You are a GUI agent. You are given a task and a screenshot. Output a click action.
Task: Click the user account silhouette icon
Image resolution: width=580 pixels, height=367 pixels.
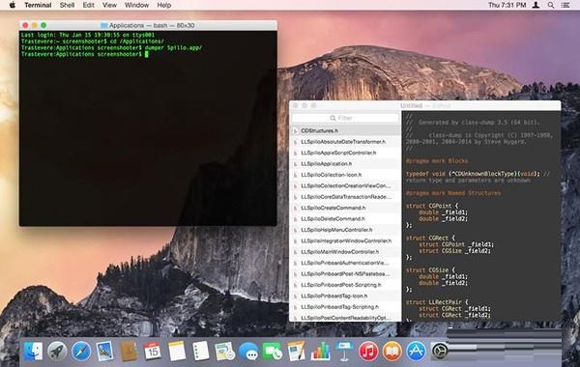[536, 5]
